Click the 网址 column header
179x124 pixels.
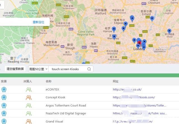[x=116, y=81]
